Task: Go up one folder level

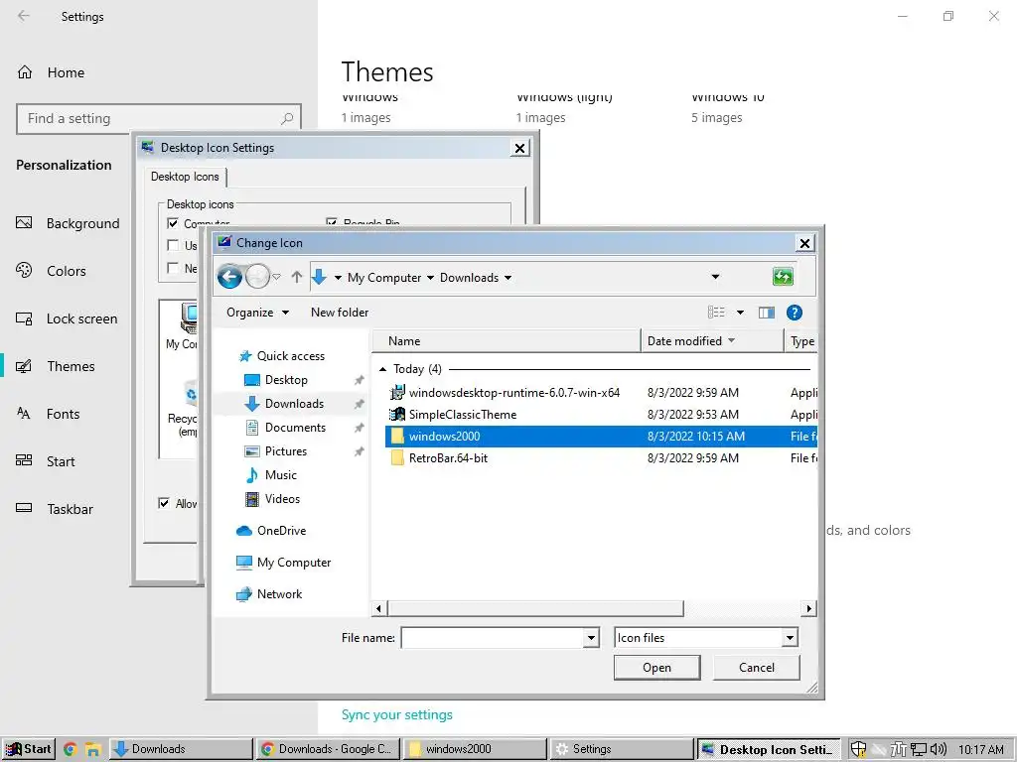Action: [296, 278]
